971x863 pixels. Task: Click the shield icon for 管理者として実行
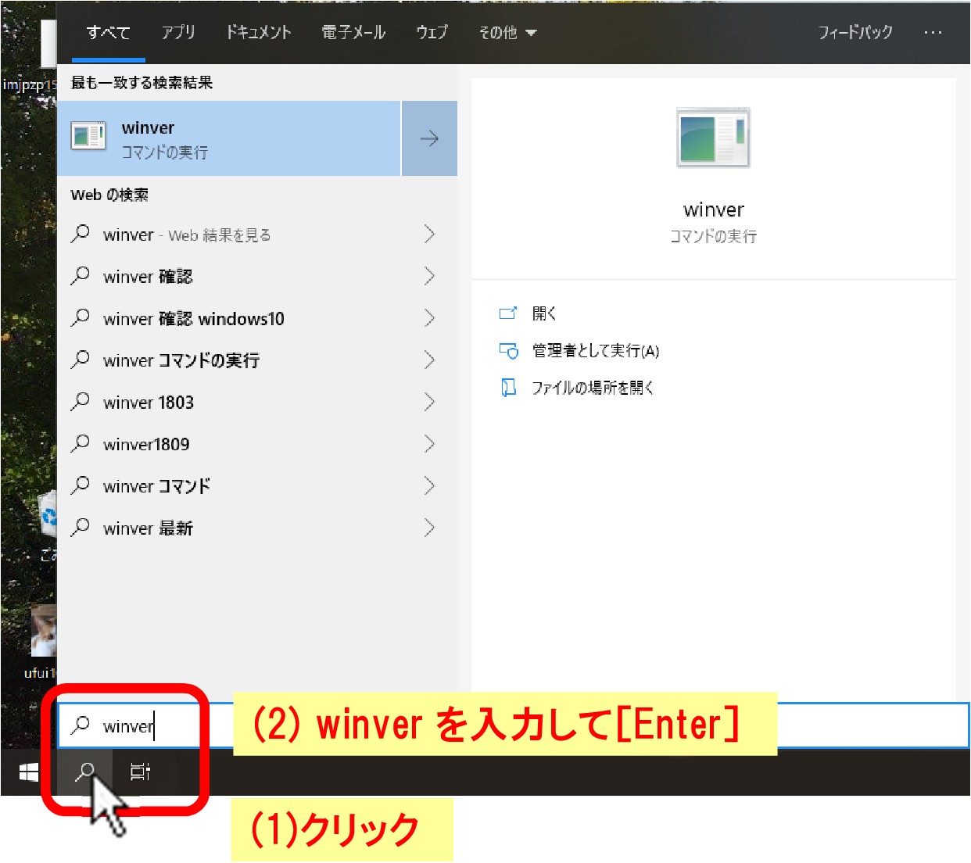pos(508,351)
